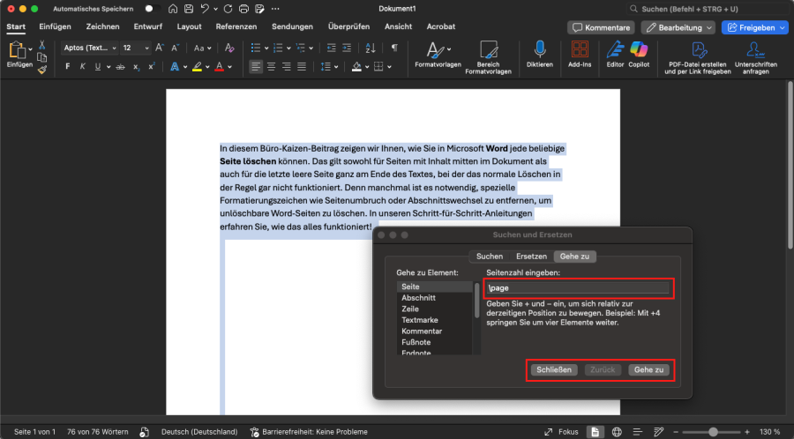The height and width of the screenshot is (439, 794).
Task: Switch to the Ersetzen tab
Action: pos(531,257)
